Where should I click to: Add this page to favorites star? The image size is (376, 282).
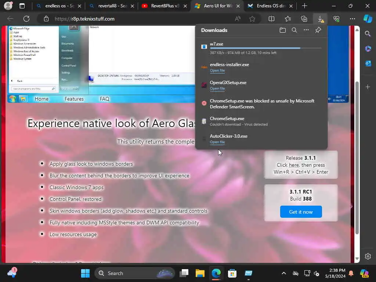tap(252, 19)
